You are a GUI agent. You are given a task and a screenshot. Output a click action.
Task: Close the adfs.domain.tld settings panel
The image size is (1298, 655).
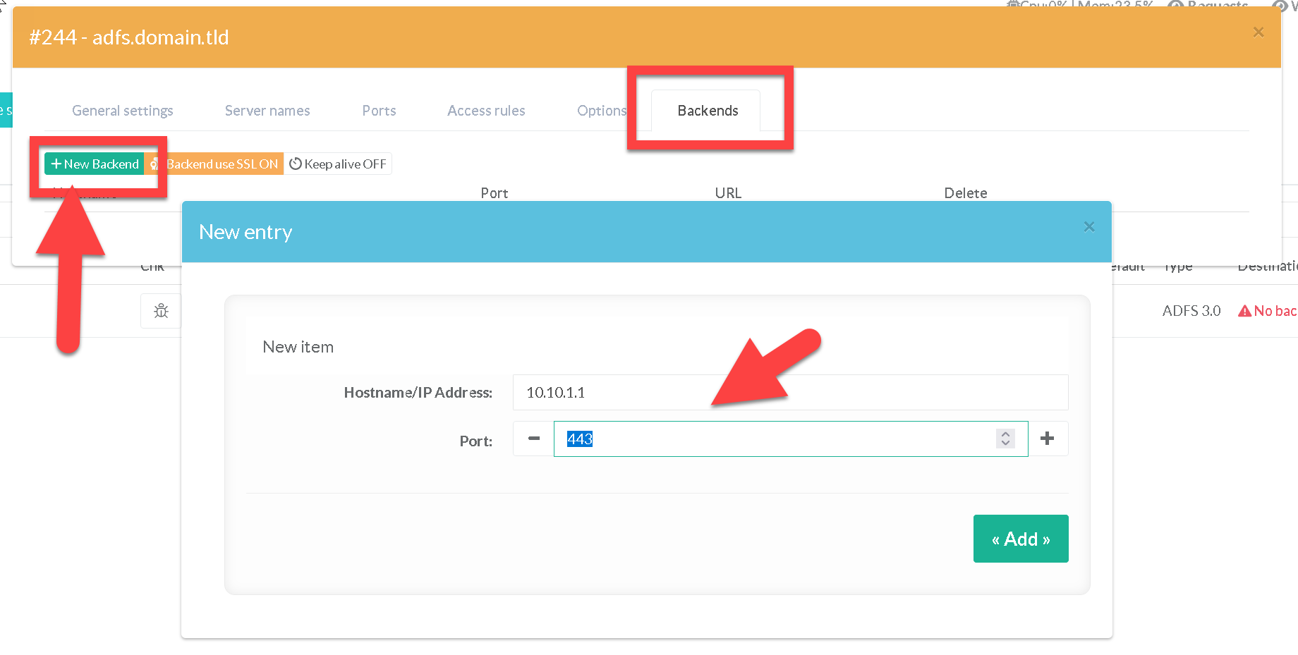1258,32
